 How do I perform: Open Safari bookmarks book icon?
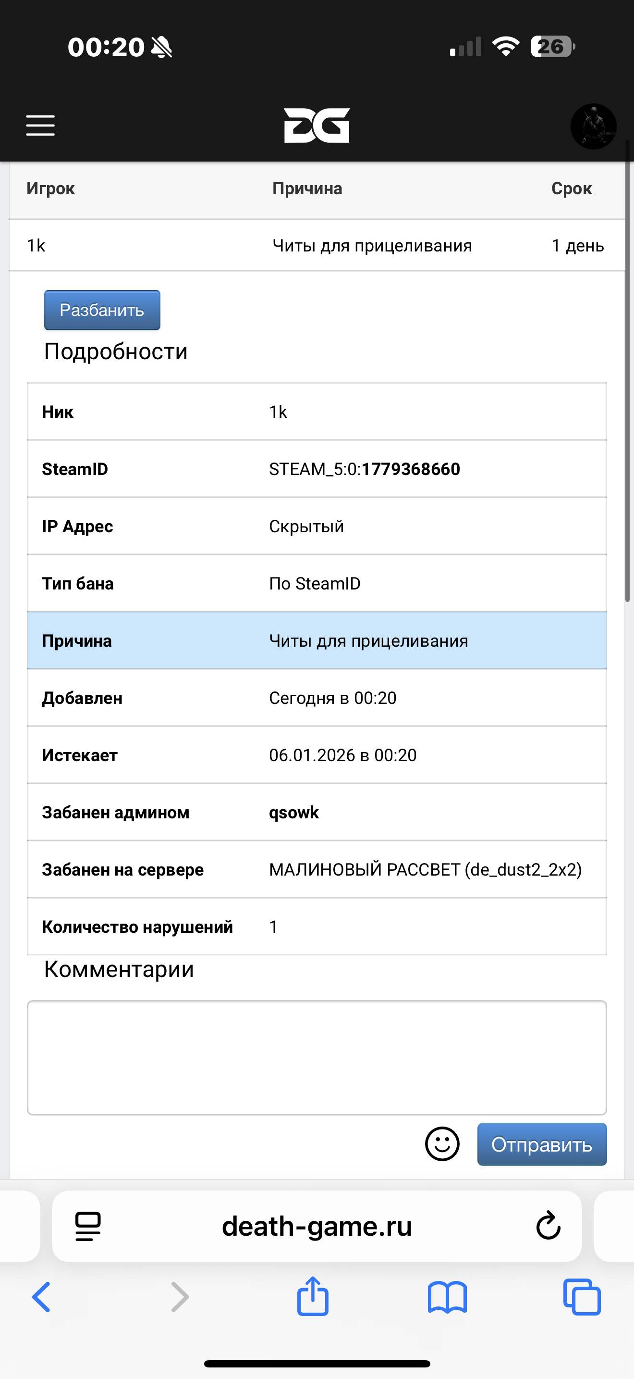447,1297
